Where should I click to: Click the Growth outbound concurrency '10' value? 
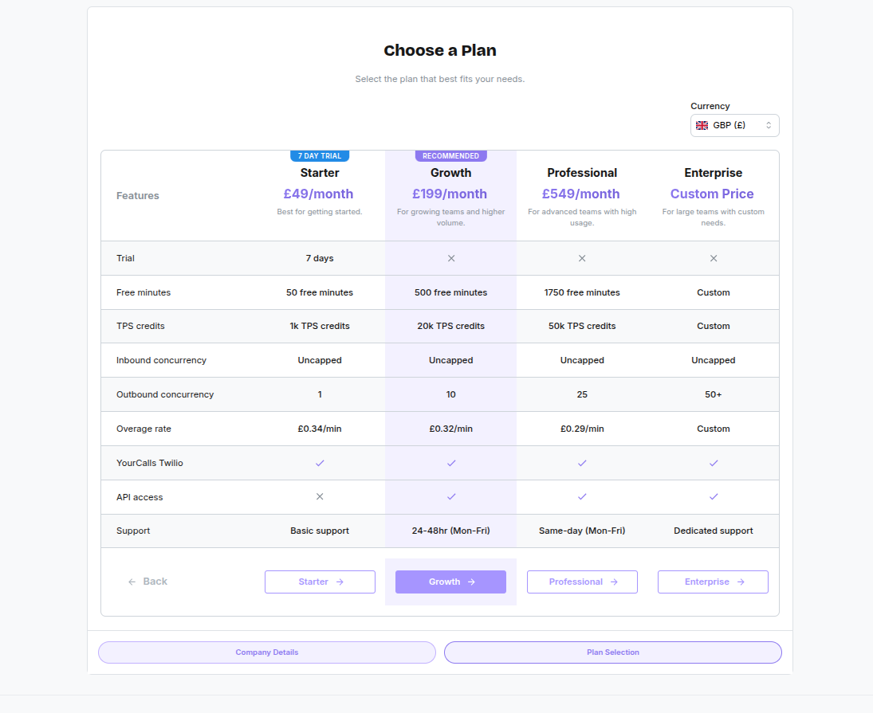tap(451, 394)
